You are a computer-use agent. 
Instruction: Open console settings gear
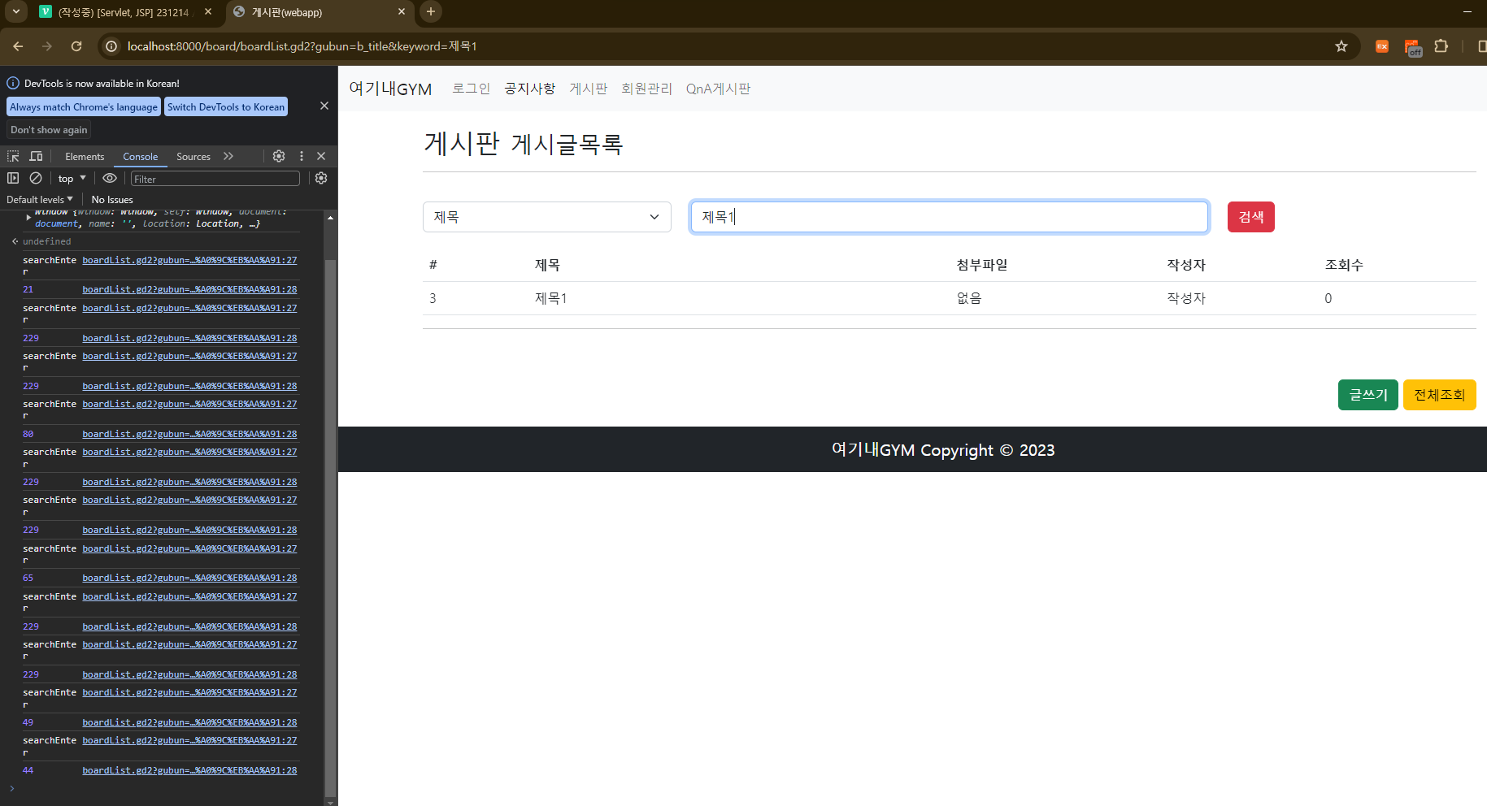coord(321,178)
